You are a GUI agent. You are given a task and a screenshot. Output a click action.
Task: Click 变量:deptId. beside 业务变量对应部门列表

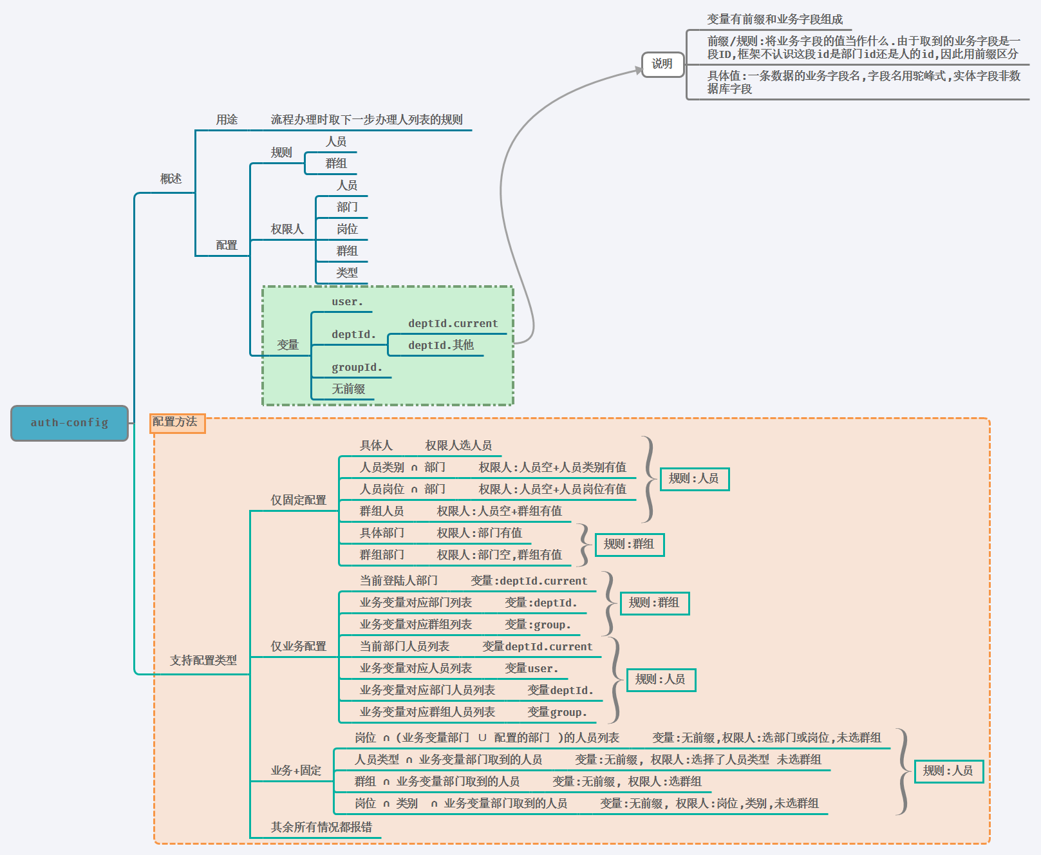[x=541, y=603]
